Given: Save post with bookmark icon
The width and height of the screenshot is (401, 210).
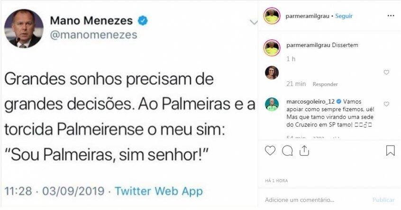Looking at the screenshot, I should pos(390,151).
